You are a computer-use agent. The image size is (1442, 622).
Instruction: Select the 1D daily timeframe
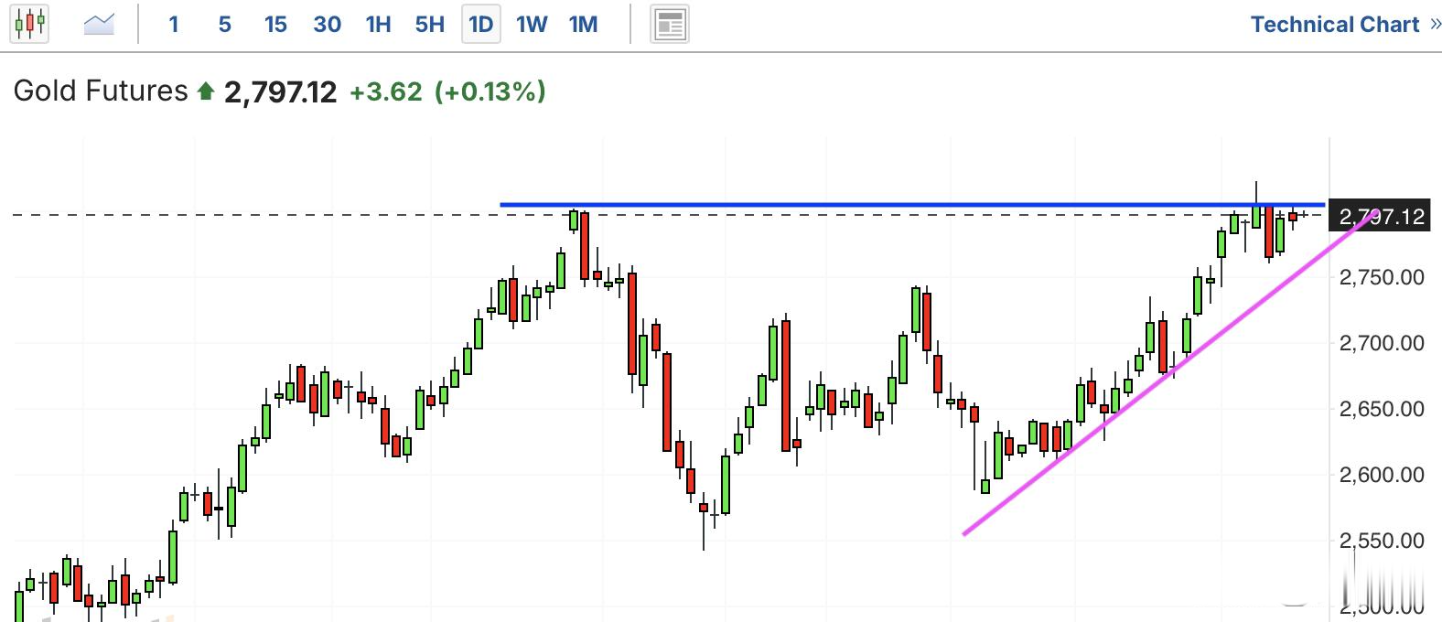pos(481,25)
